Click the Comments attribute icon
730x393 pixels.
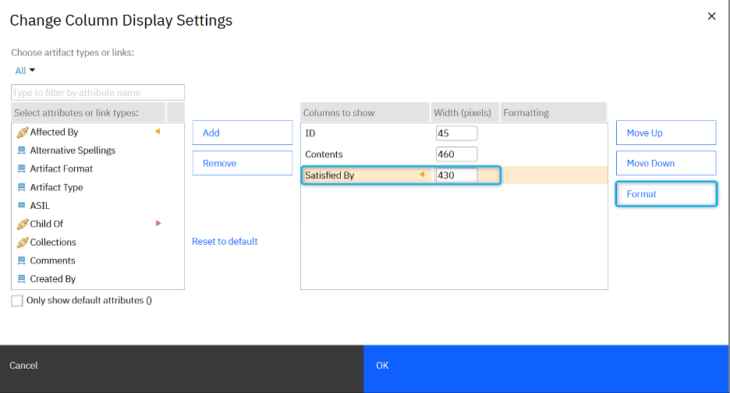[21, 260]
